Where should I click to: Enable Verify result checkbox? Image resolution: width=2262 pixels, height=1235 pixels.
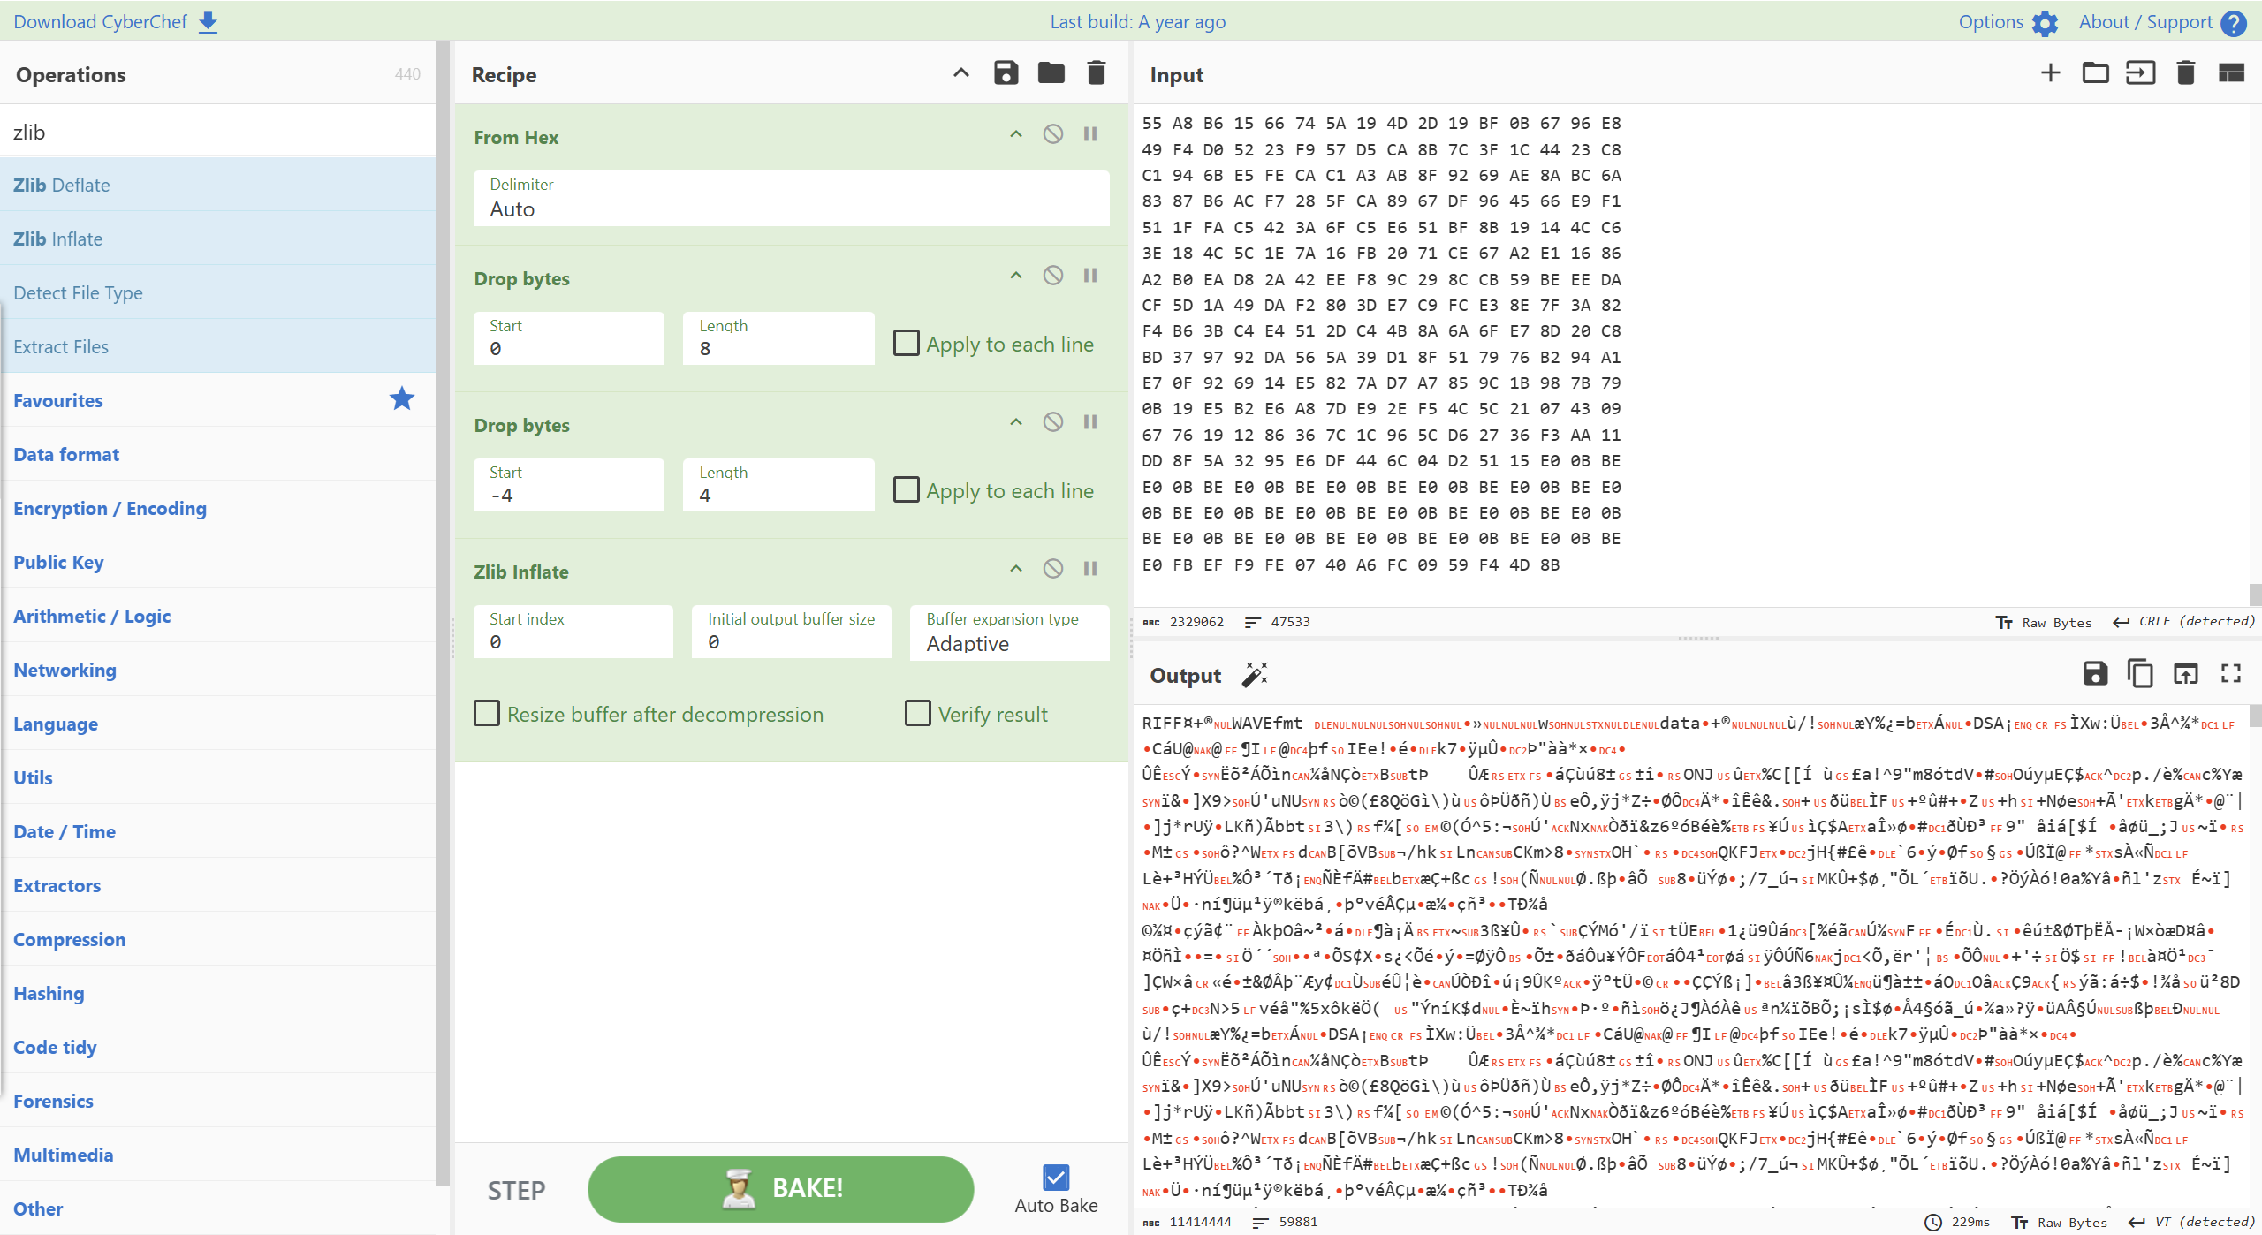[918, 713]
